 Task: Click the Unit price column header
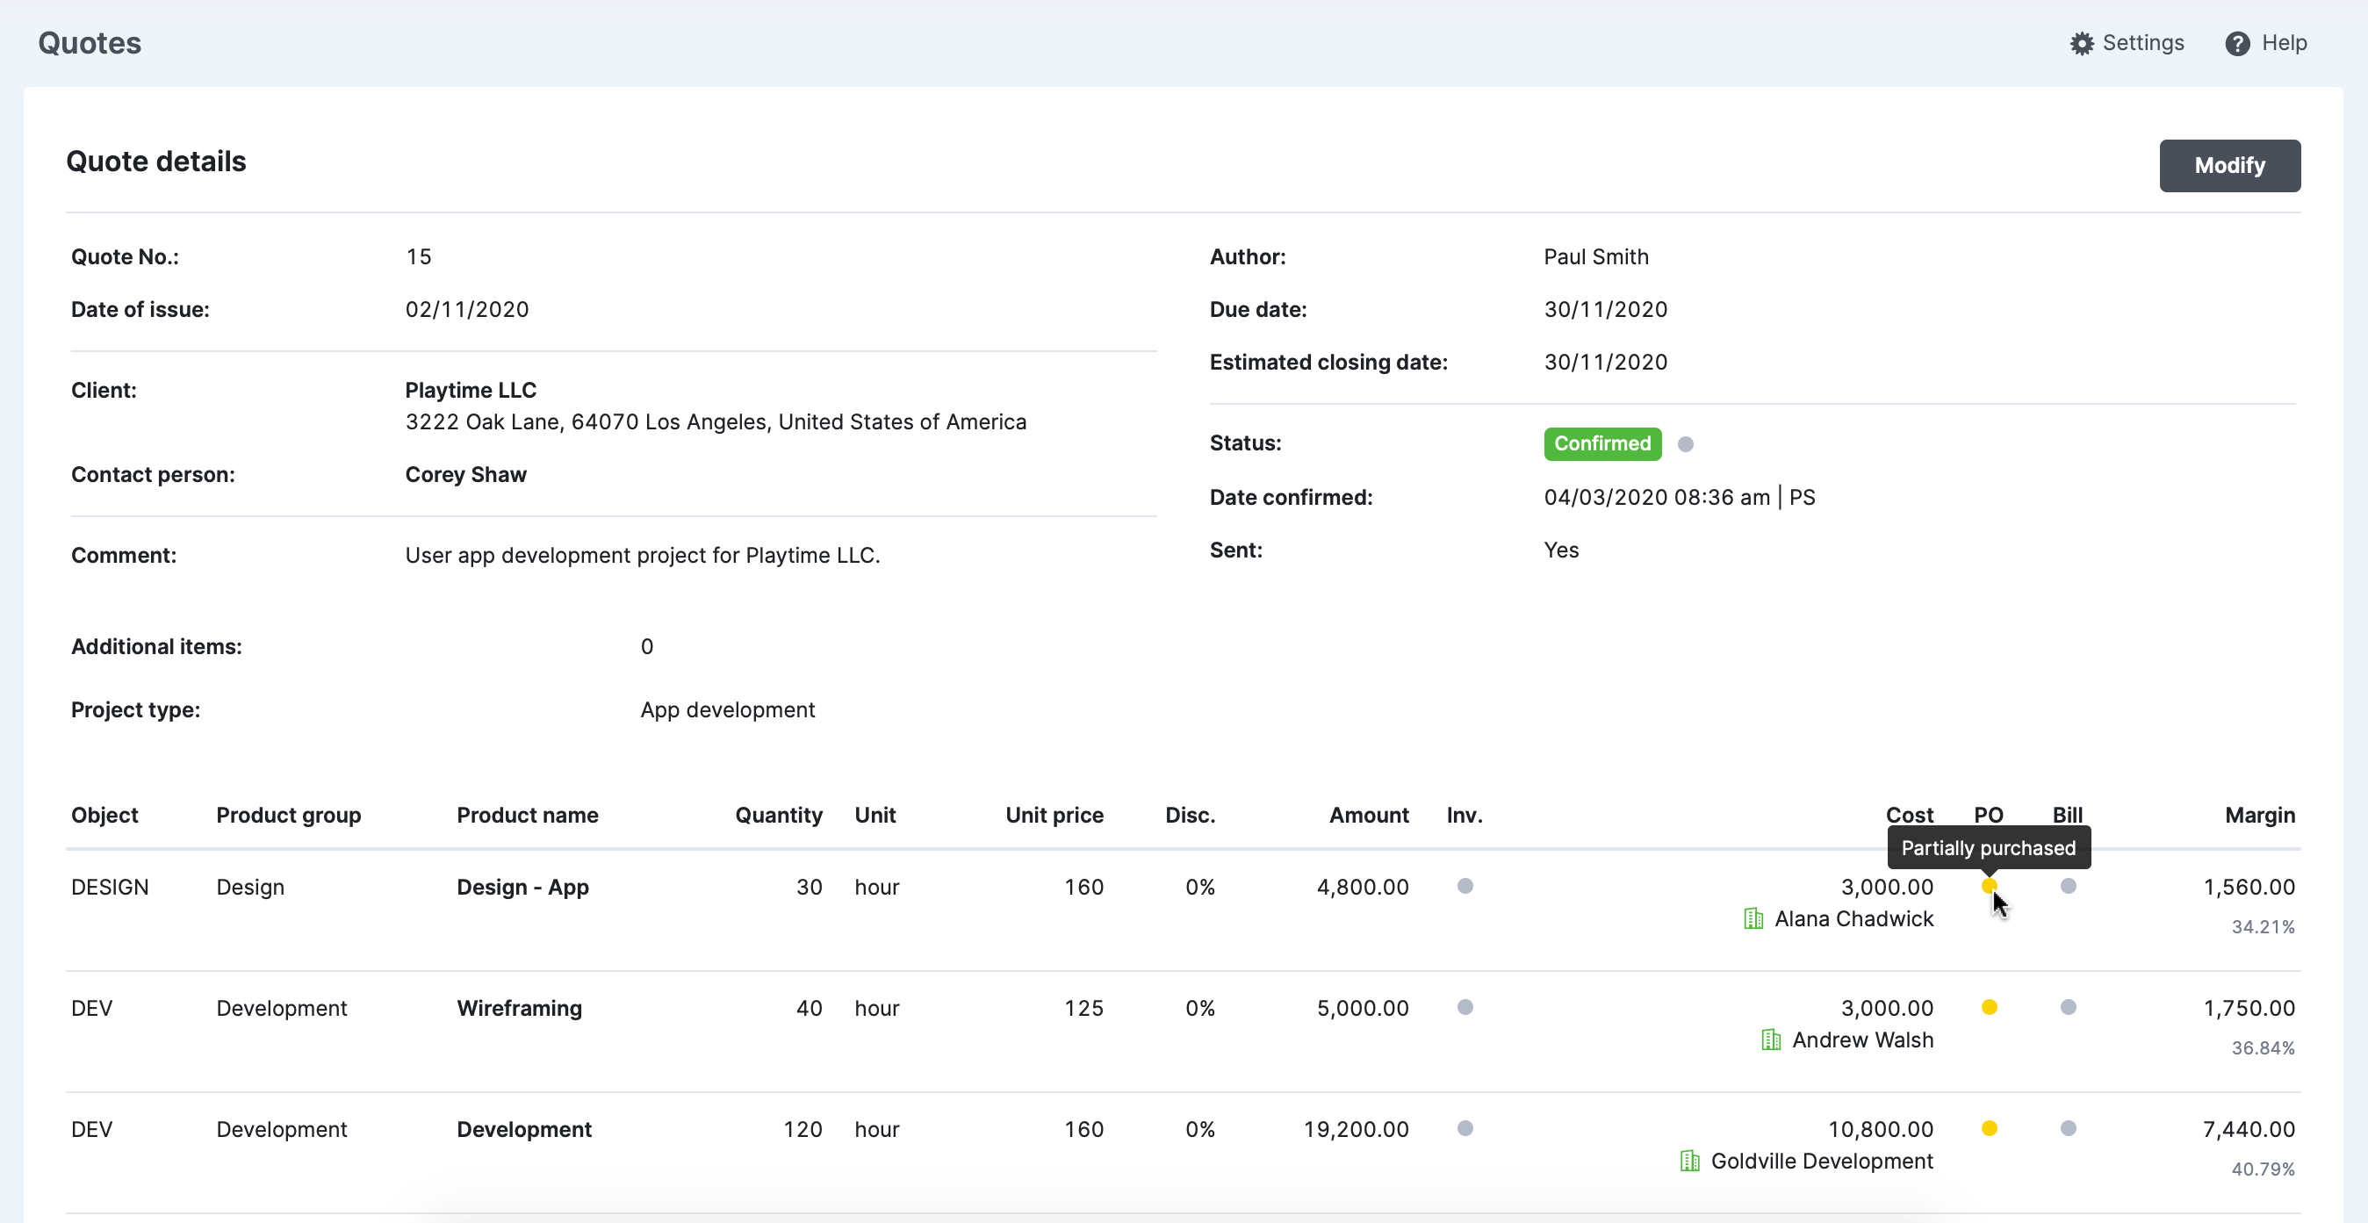click(1054, 816)
